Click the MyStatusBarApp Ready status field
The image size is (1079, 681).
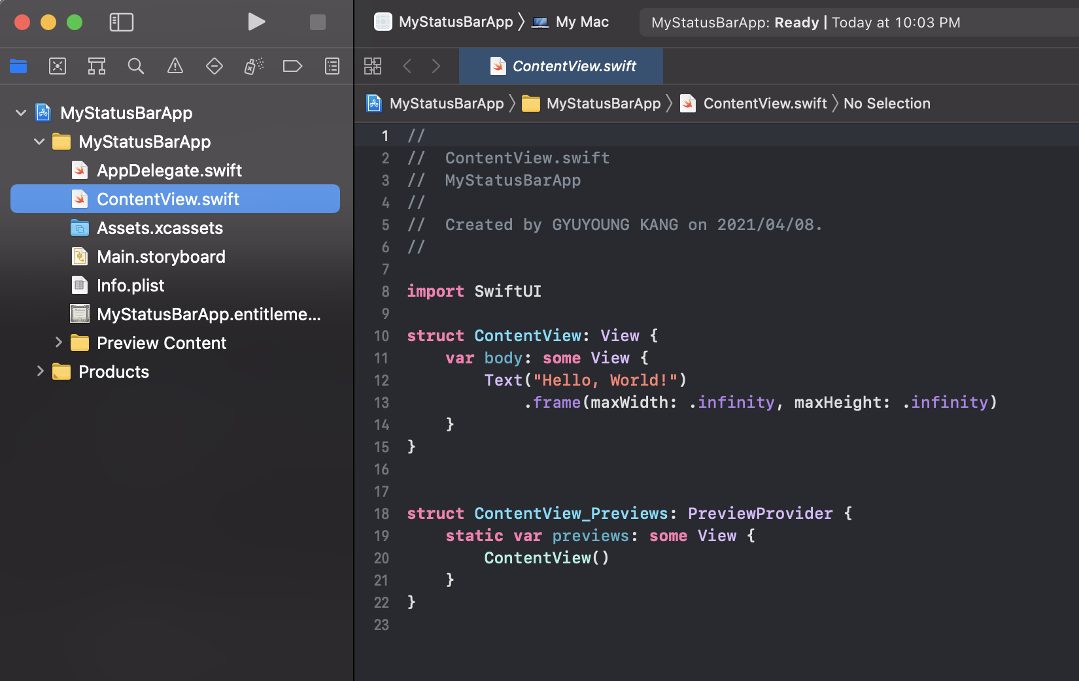click(859, 22)
